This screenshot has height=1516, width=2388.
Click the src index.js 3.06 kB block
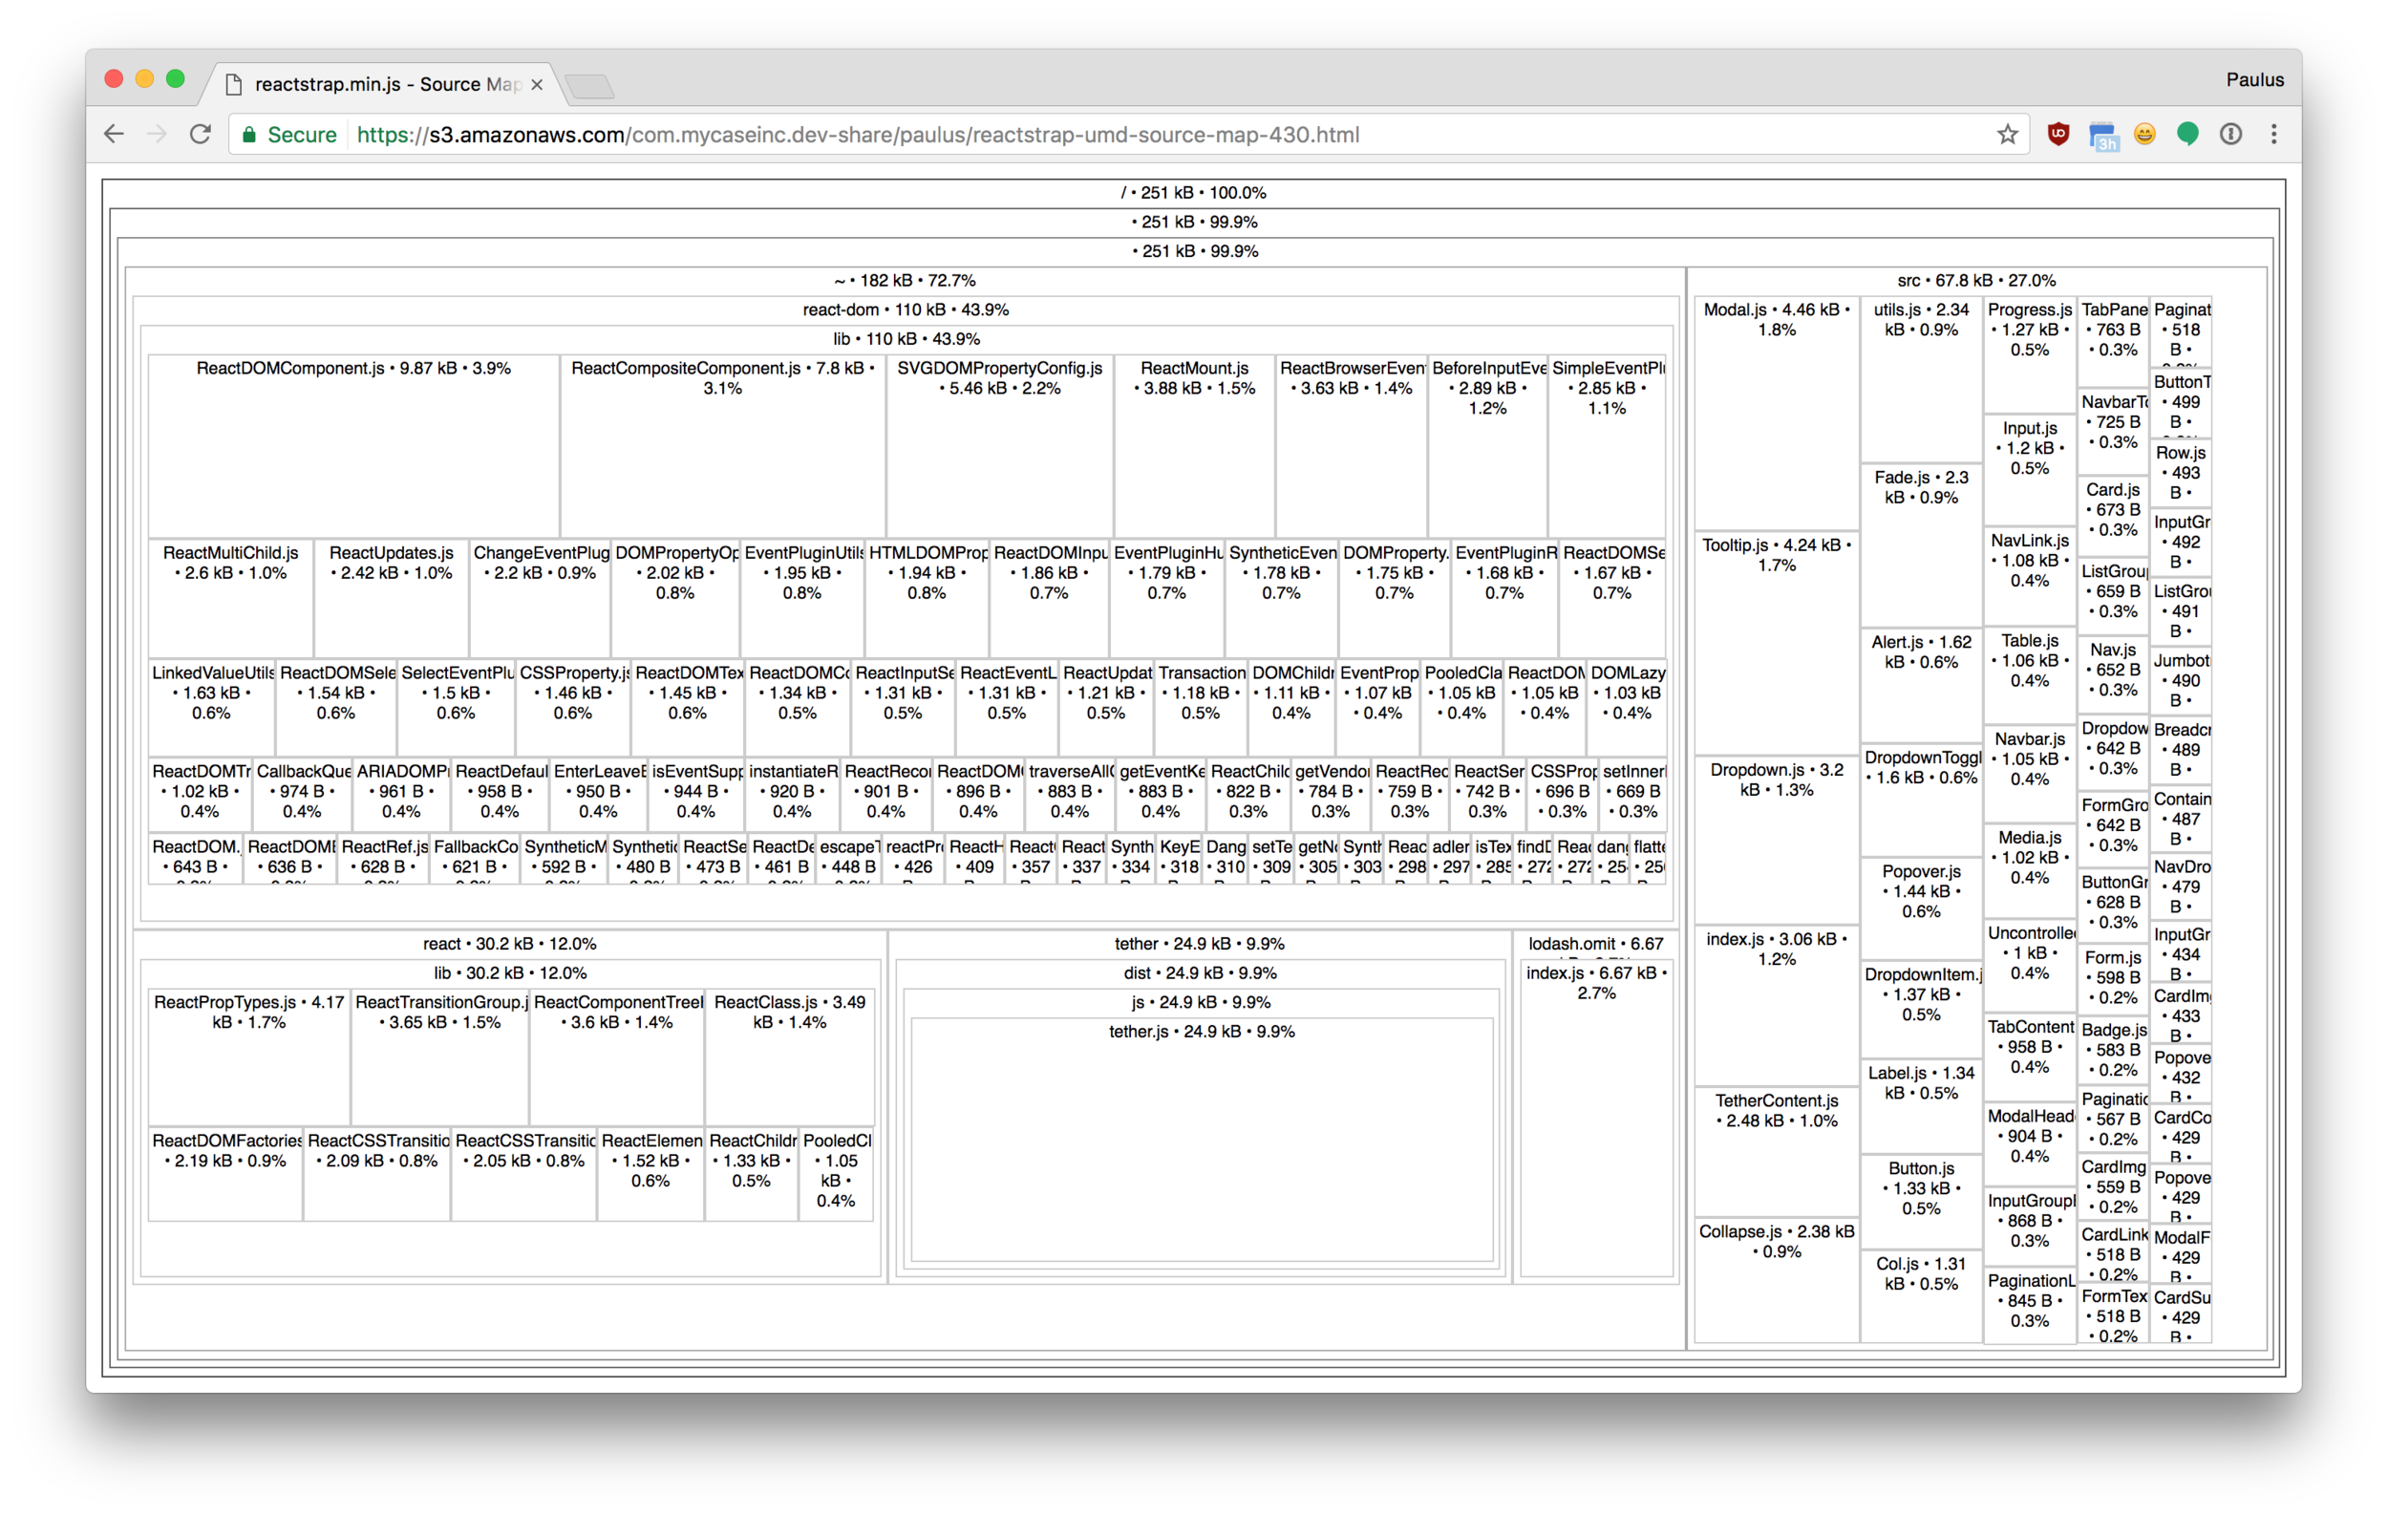coord(1776,1005)
